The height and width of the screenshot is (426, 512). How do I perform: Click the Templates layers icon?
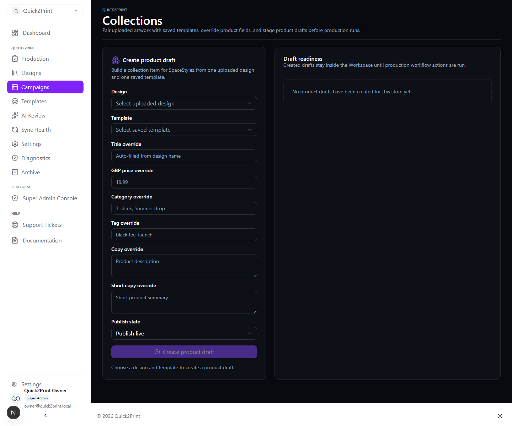[x=15, y=101]
